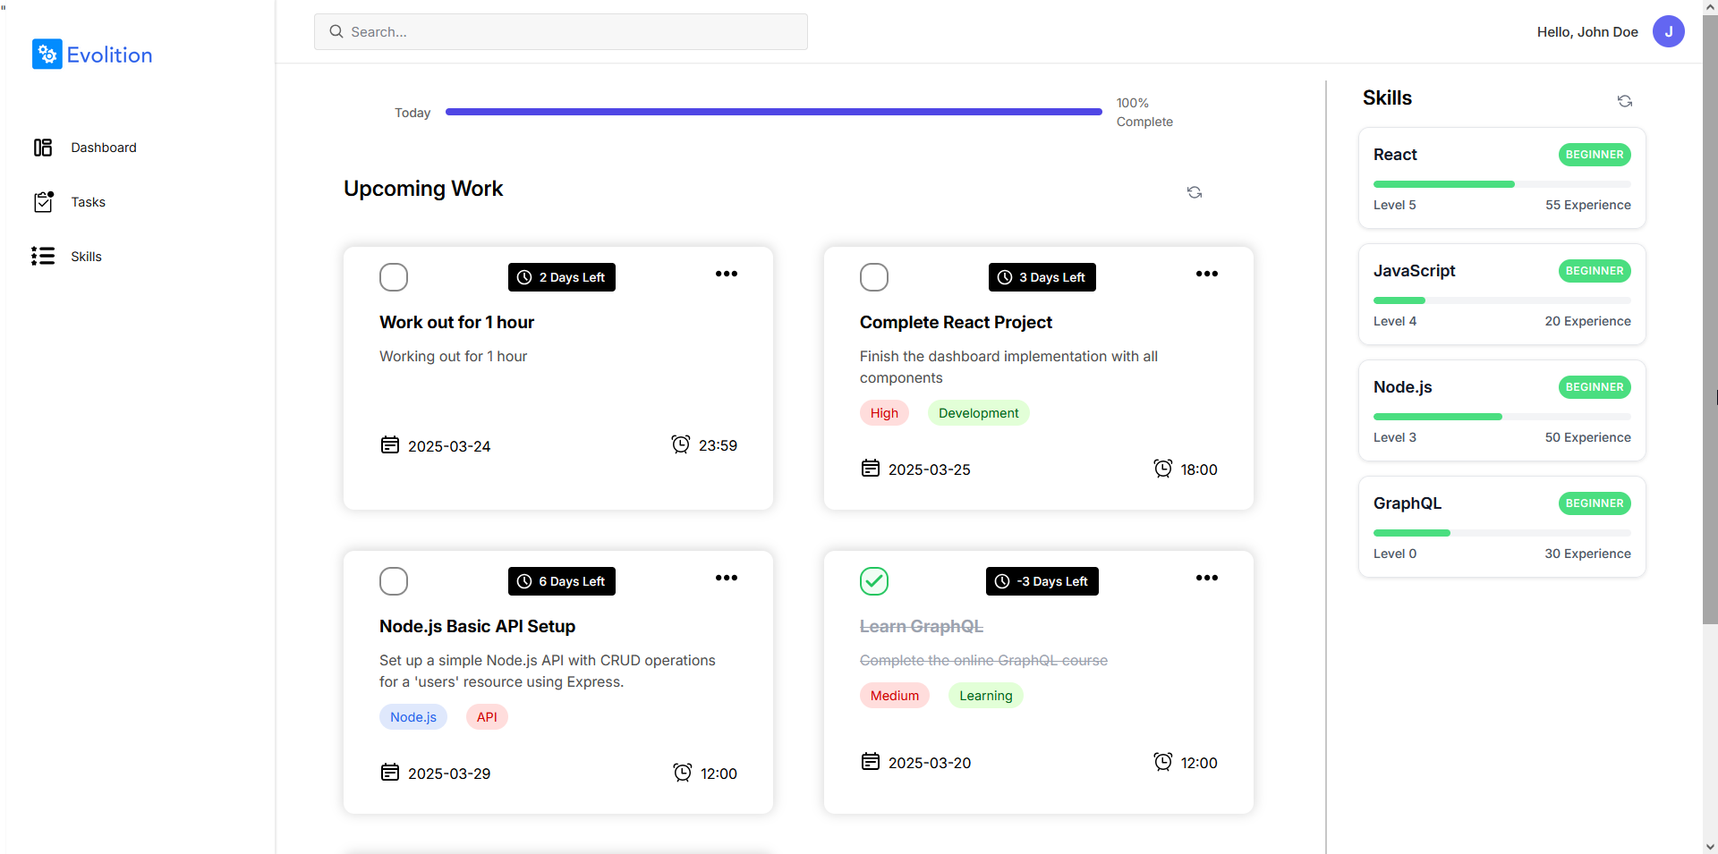The height and width of the screenshot is (854, 1718).
Task: Click the Tasks sidebar icon
Action: (43, 202)
